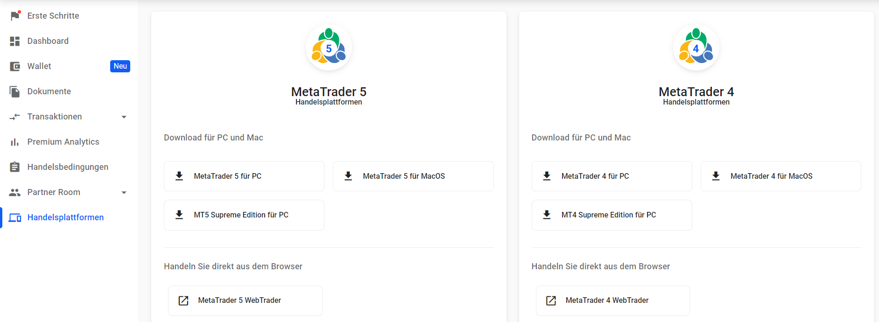Click the Premium Analytics bar chart icon
Viewport: 879px width, 322px height.
coord(15,142)
